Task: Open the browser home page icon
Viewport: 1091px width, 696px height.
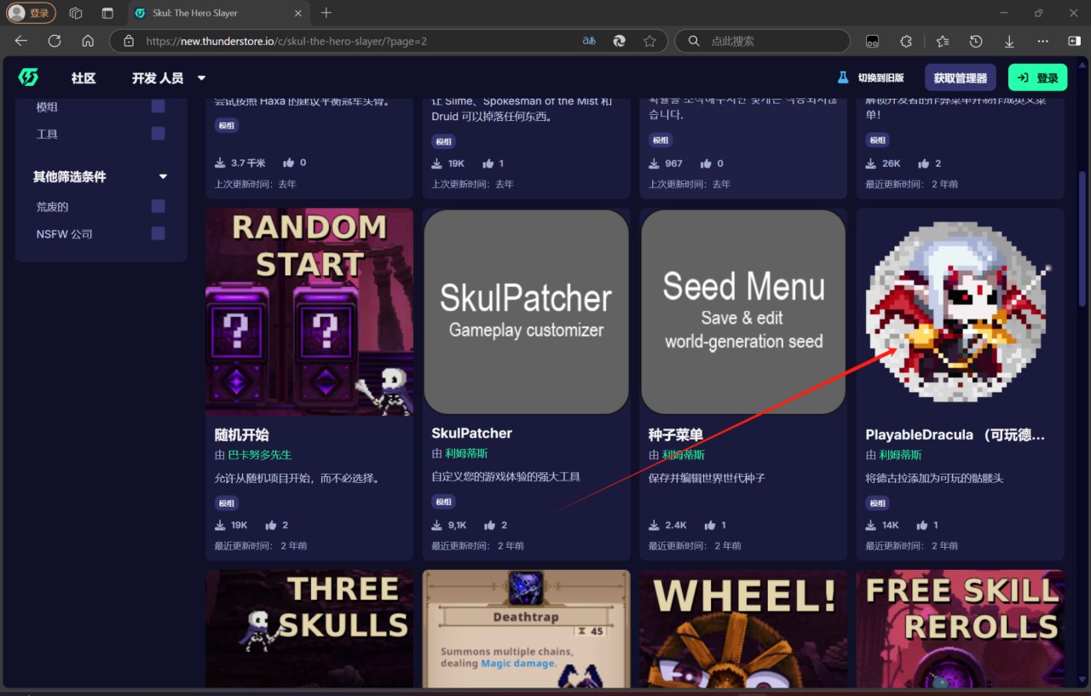Action: (x=88, y=41)
